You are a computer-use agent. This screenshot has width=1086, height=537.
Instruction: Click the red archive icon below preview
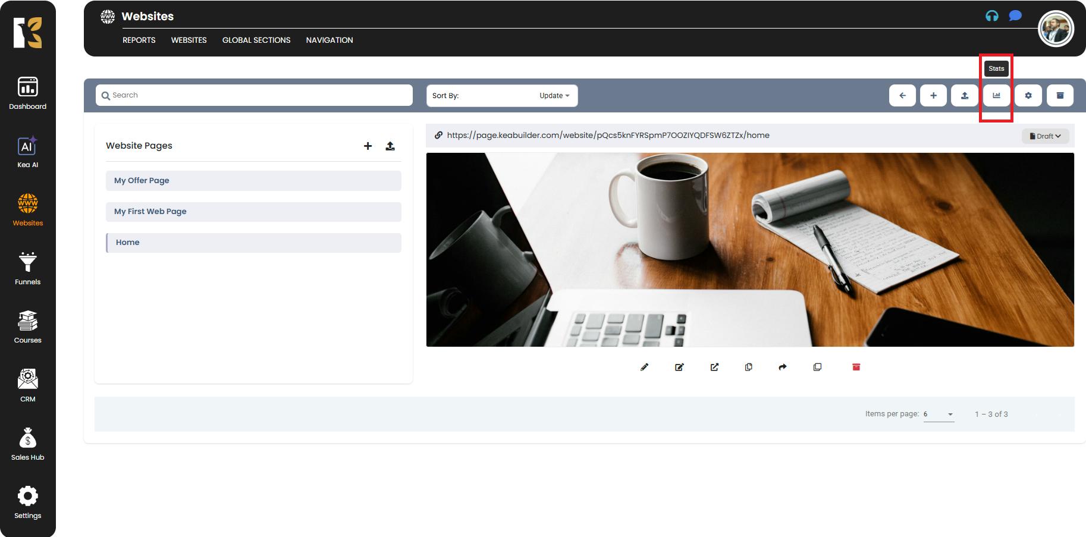click(856, 367)
